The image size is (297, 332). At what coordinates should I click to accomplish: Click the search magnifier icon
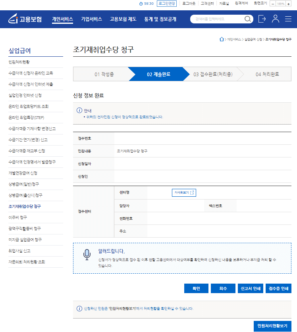point(248,19)
